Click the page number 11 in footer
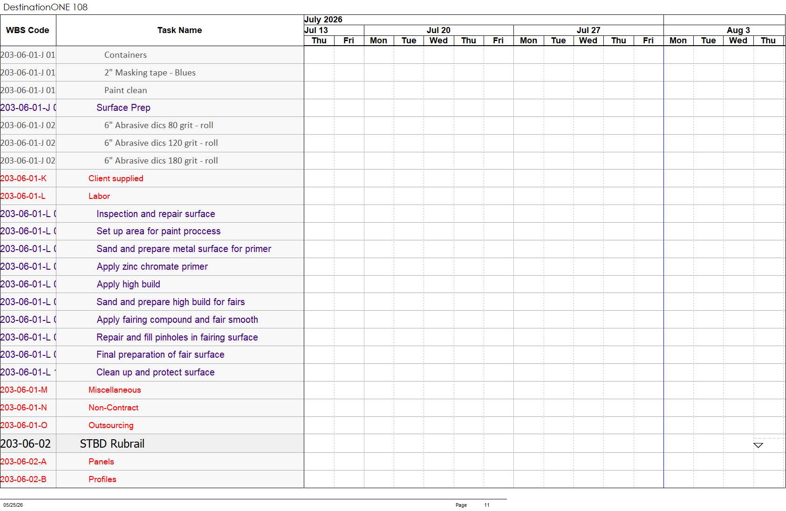The width and height of the screenshot is (786, 511). click(486, 505)
